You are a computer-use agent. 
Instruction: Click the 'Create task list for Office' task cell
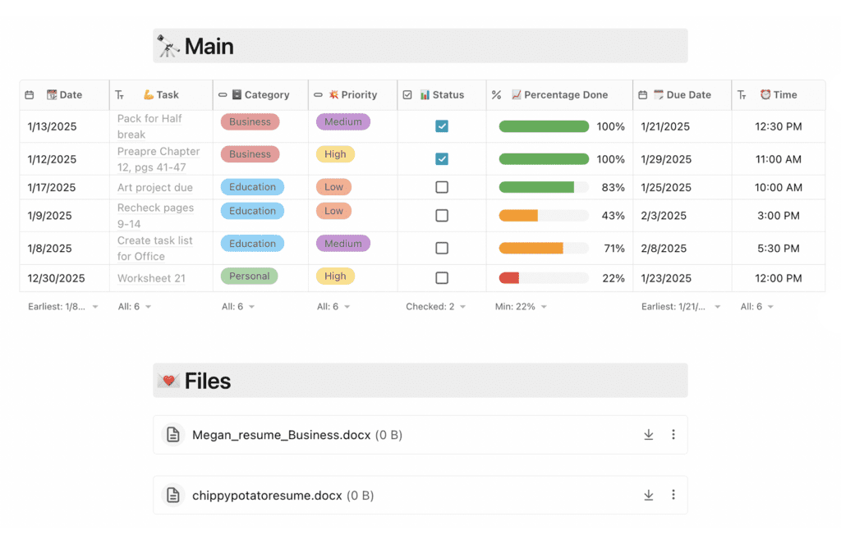click(155, 248)
